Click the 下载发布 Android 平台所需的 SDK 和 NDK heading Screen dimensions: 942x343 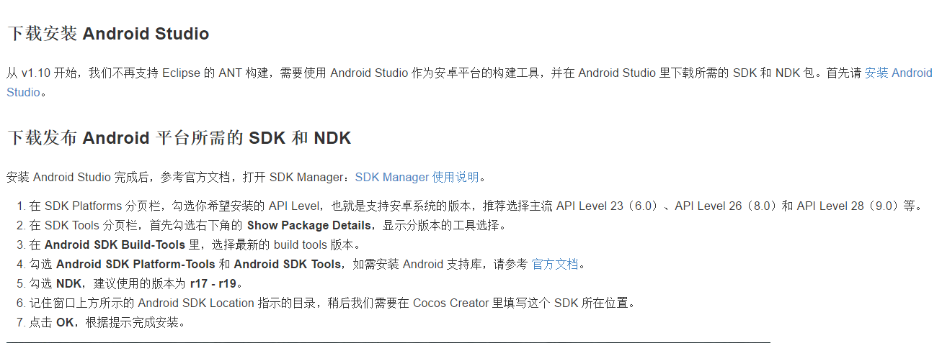[179, 138]
